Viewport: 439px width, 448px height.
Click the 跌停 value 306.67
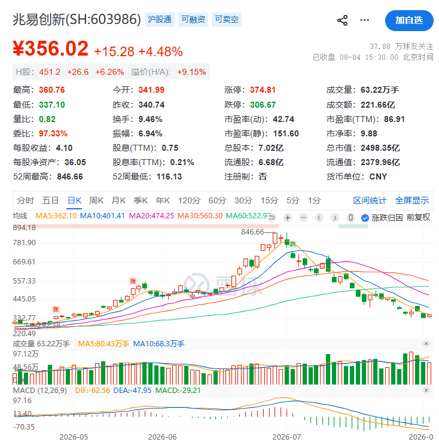[263, 105]
